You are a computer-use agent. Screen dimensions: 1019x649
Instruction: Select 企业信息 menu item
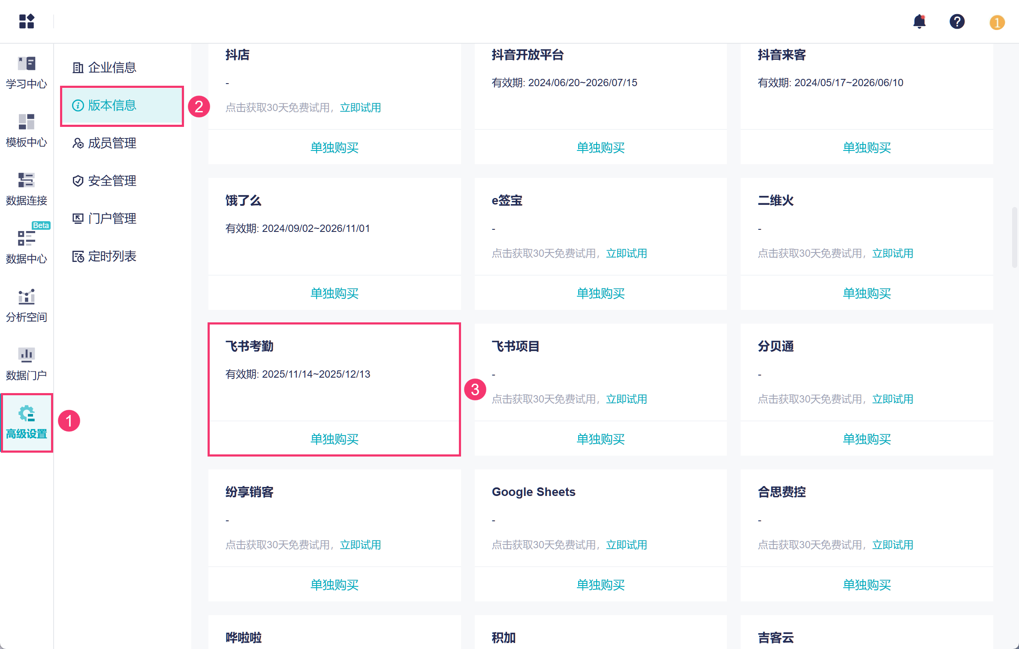coord(112,68)
